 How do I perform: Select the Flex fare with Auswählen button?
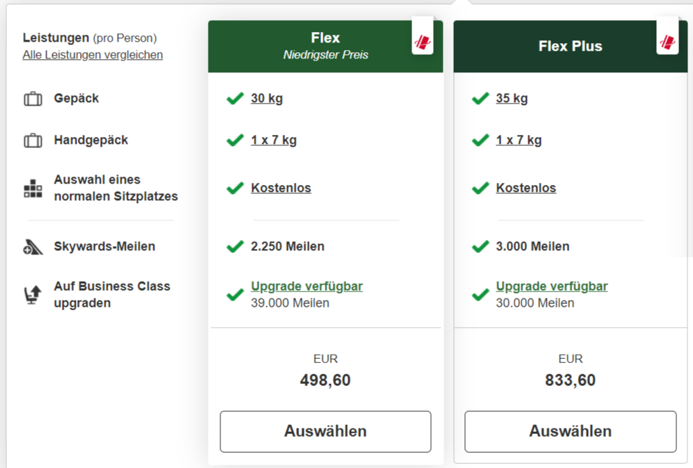(x=325, y=431)
